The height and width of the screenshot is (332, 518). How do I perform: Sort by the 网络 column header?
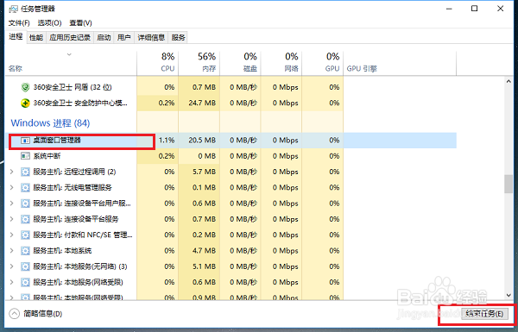tap(281, 63)
